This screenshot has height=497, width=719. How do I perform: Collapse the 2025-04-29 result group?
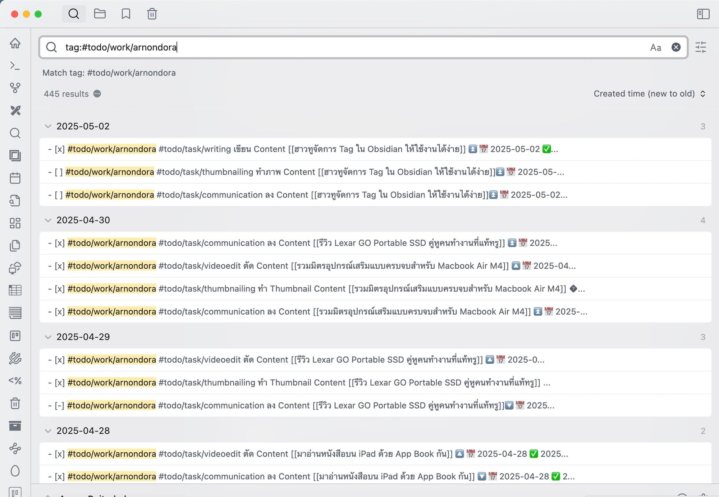click(x=48, y=337)
